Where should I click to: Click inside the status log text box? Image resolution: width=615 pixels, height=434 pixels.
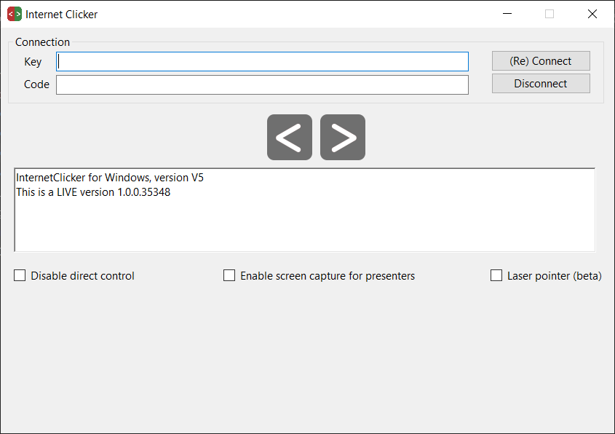pos(304,226)
